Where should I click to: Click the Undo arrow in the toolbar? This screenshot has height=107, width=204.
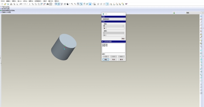[21, 4]
